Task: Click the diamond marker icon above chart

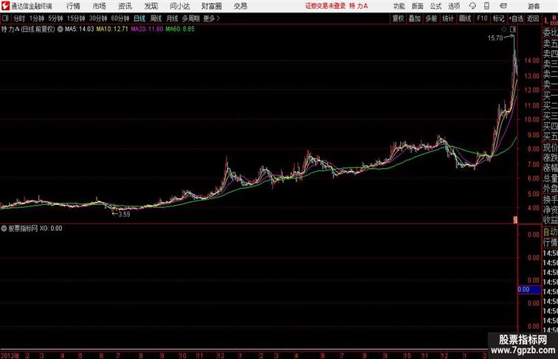Action: 504,29
